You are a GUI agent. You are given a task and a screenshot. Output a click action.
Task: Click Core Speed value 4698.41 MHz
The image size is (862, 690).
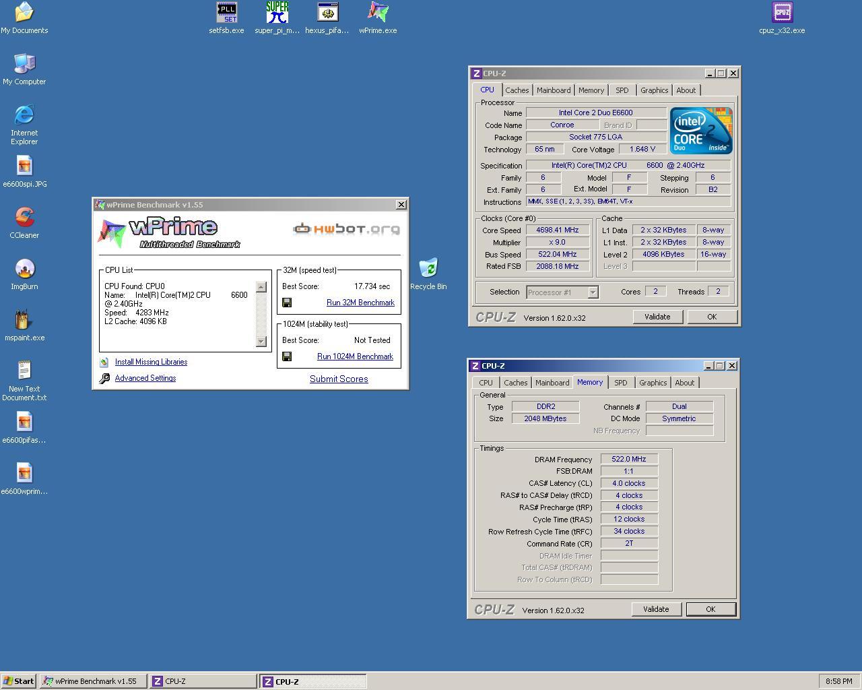coord(558,230)
